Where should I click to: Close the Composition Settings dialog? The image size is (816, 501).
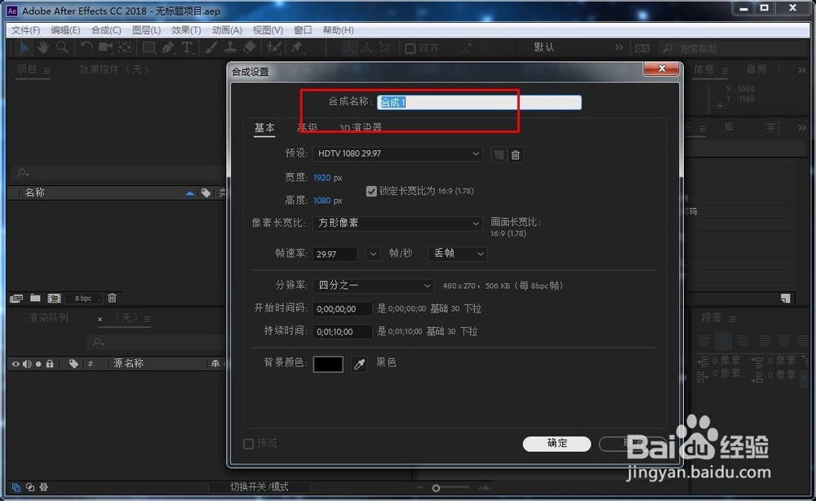point(662,69)
